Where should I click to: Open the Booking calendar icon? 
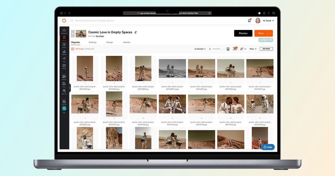(64, 66)
